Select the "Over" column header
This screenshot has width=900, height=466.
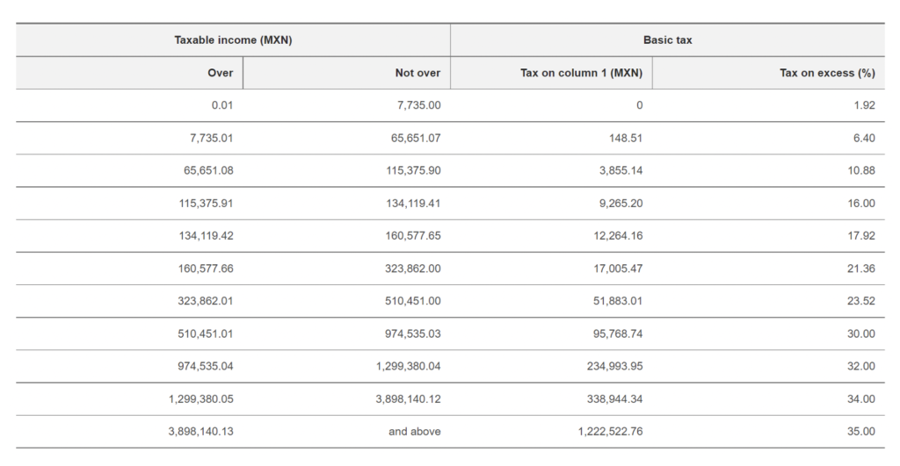(220, 73)
